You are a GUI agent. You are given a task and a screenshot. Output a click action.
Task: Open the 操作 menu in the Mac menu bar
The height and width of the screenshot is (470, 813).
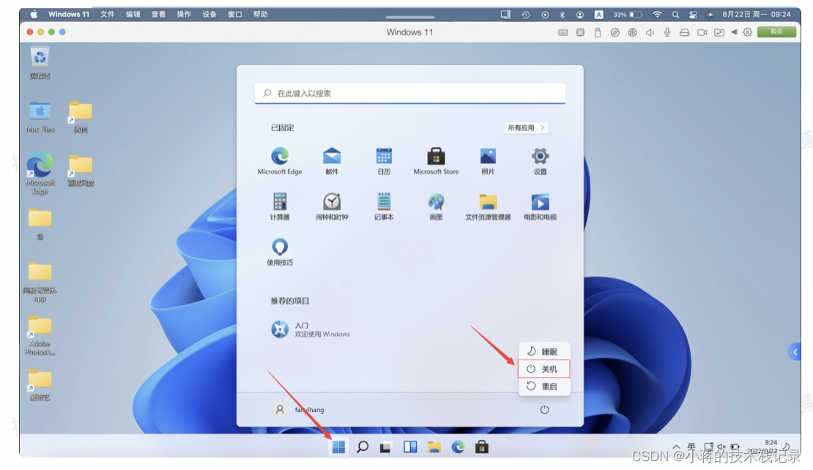click(x=184, y=15)
